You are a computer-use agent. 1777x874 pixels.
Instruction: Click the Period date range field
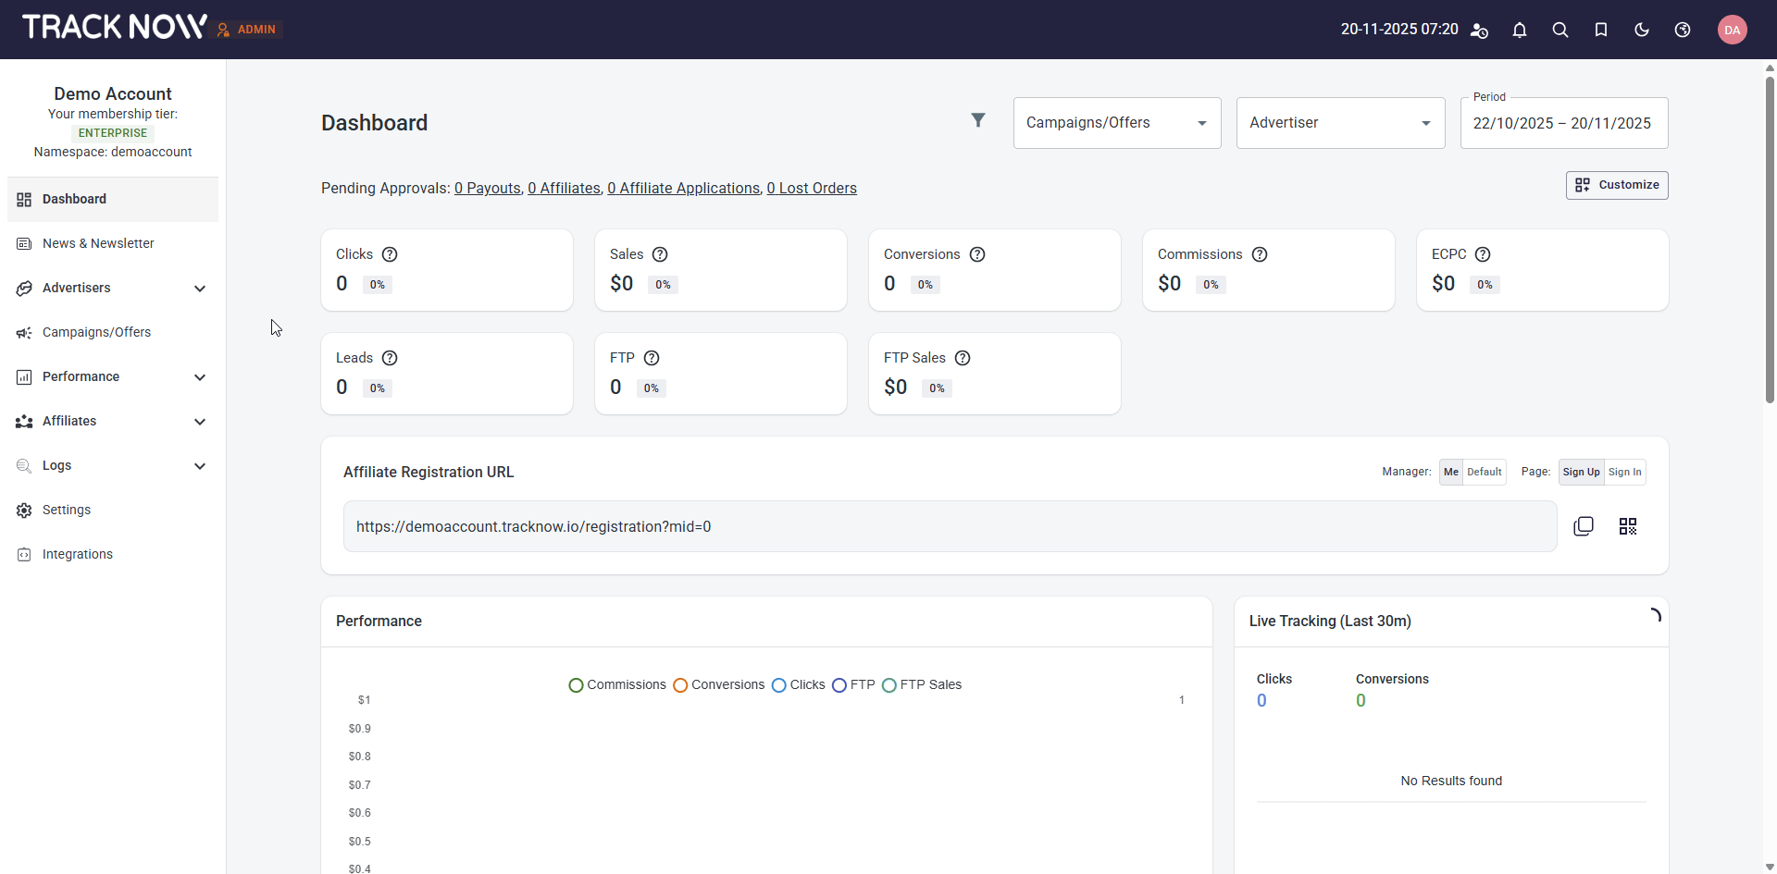coord(1562,123)
